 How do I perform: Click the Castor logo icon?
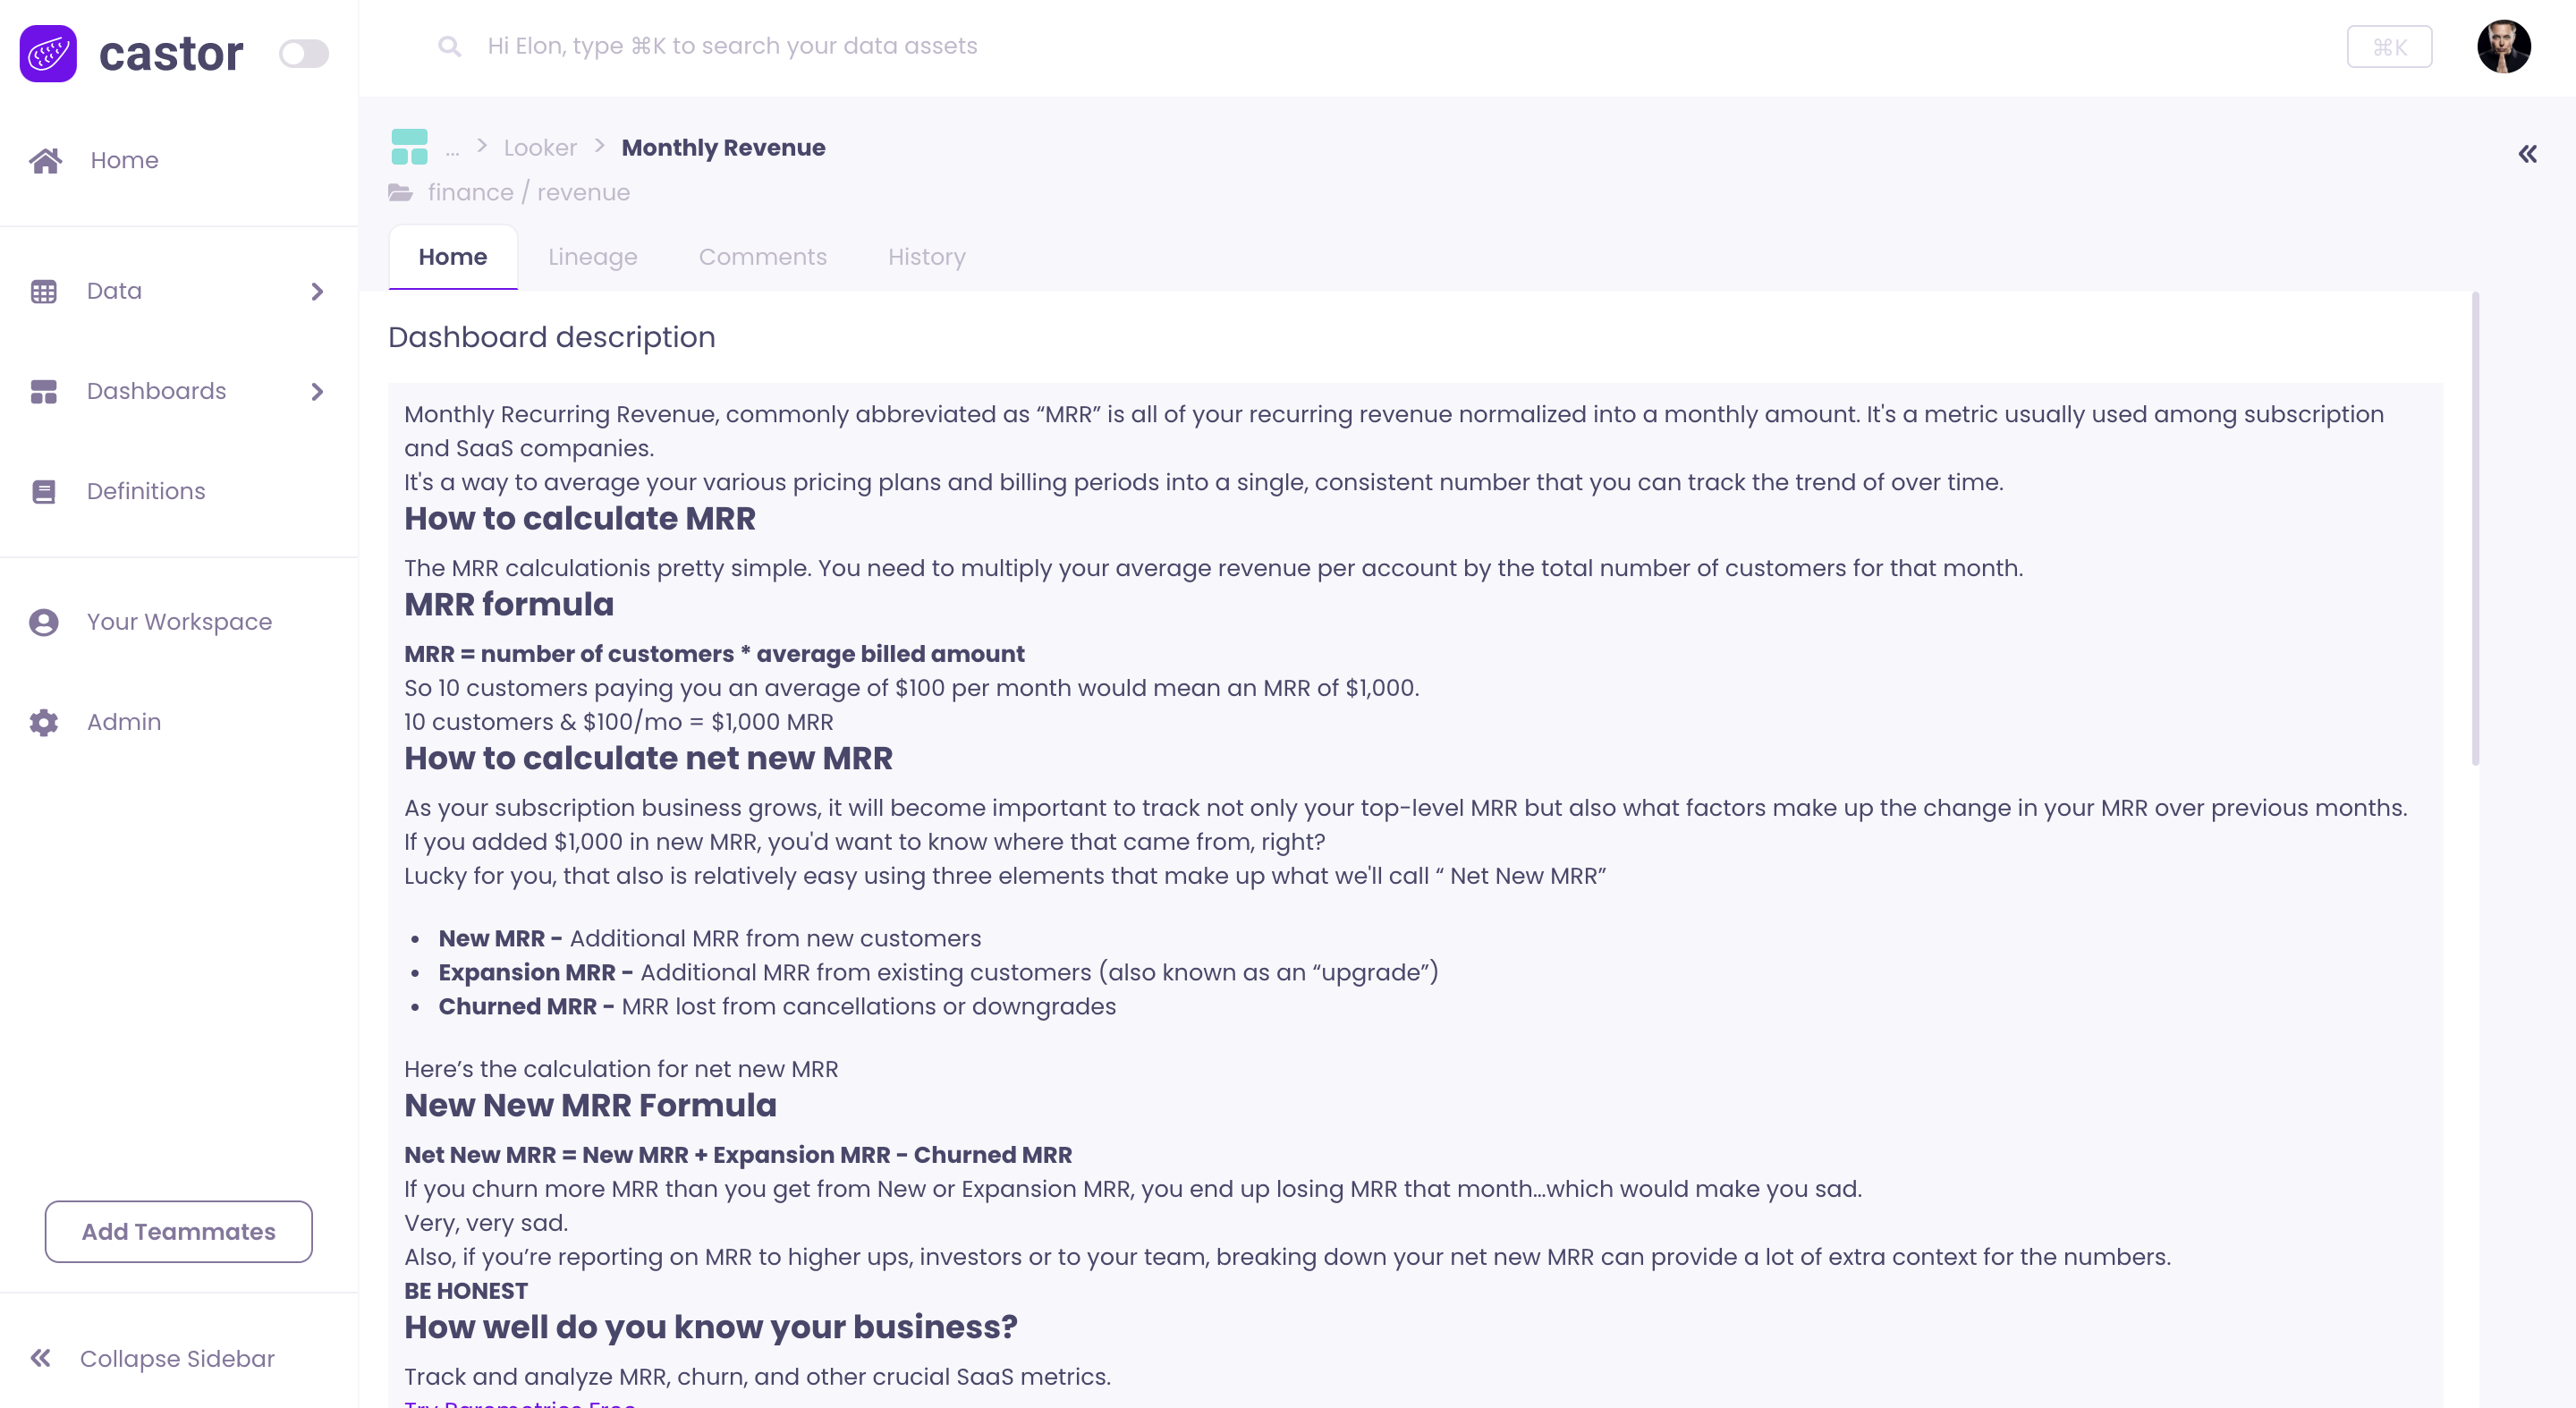coord(48,53)
